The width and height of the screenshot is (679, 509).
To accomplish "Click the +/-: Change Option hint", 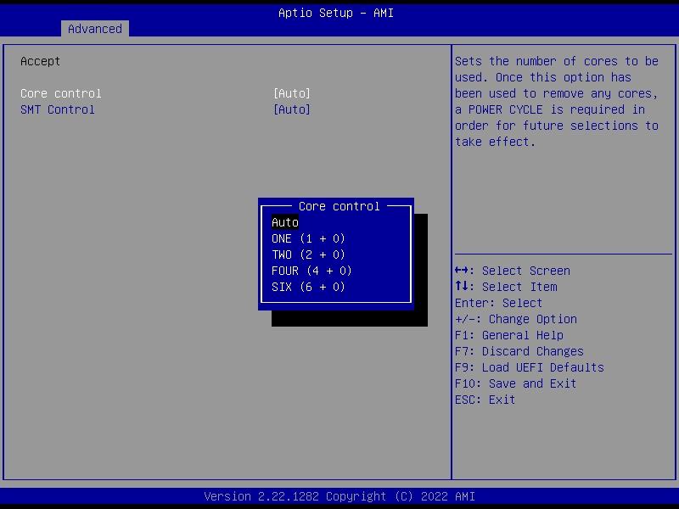I will [x=516, y=319].
